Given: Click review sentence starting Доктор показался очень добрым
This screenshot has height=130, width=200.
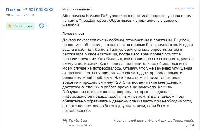Looking at the screenshot, I should (117, 40).
